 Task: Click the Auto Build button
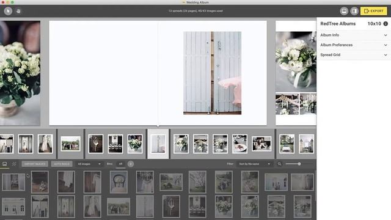[62, 164]
